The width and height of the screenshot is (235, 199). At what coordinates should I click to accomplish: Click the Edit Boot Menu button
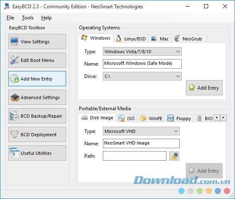pos(37,60)
